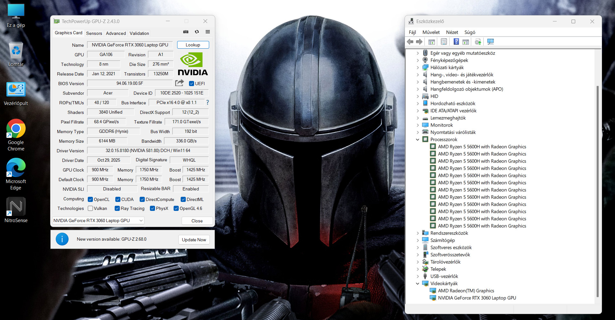Click the BIOS export share icon
The width and height of the screenshot is (615, 320).
[x=179, y=83]
